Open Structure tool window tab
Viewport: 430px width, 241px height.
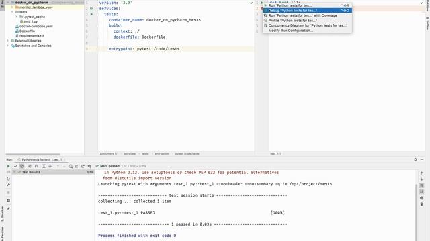(3, 214)
